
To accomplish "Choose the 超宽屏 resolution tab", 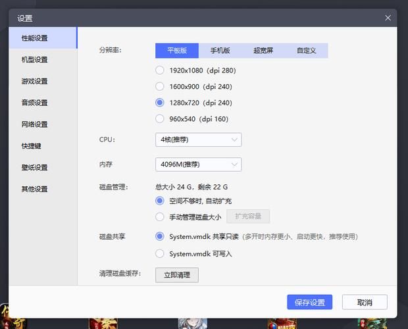I will (263, 51).
